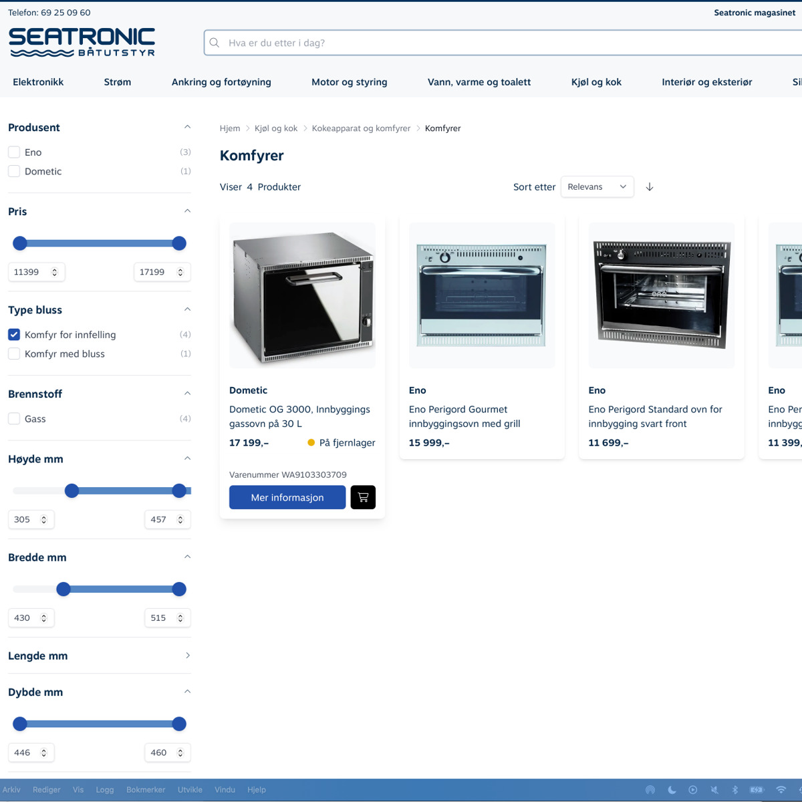Open Dometic OG 3000 product title
Viewport: 802px width, 802px height.
tap(299, 416)
